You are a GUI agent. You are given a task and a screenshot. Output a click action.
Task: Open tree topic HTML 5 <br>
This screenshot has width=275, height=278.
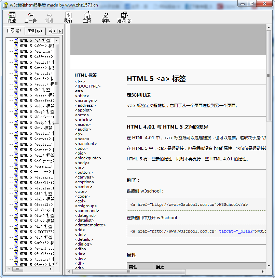coord(36,128)
